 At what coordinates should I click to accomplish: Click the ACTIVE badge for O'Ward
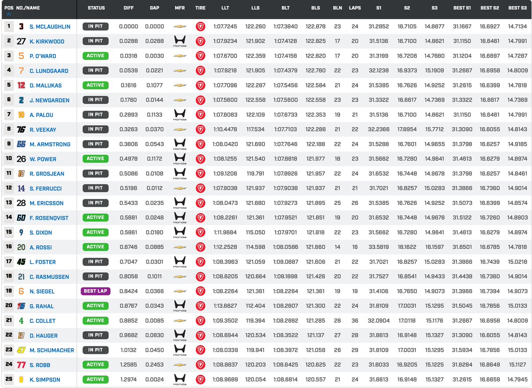[95, 56]
